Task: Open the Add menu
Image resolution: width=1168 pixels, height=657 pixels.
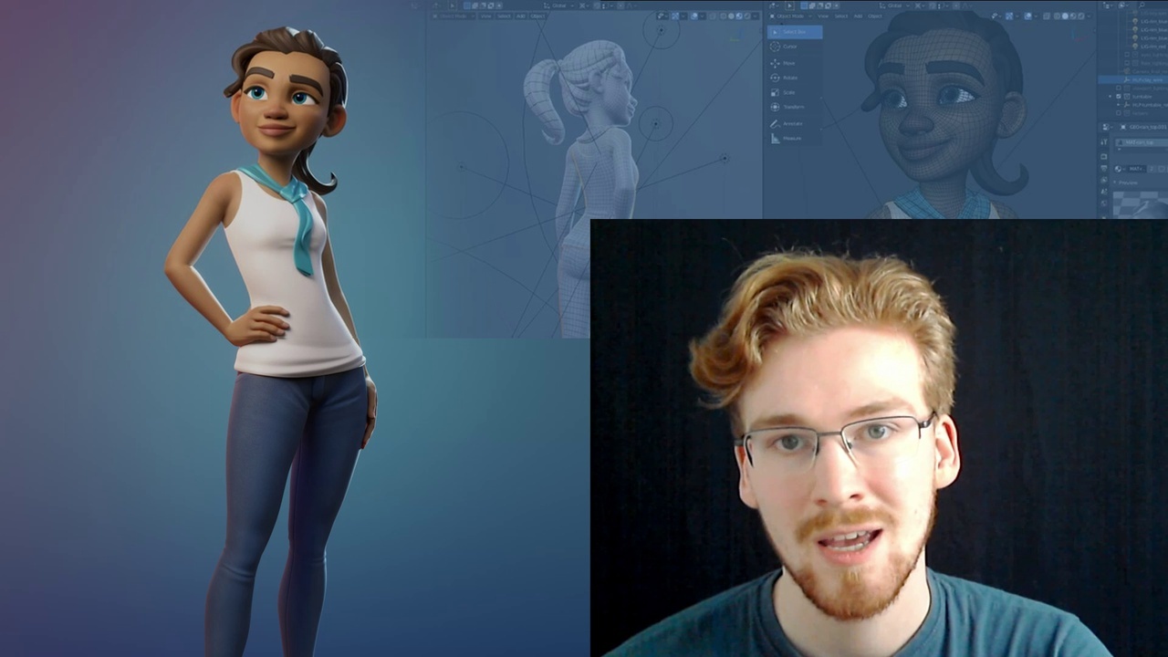Action: click(858, 16)
